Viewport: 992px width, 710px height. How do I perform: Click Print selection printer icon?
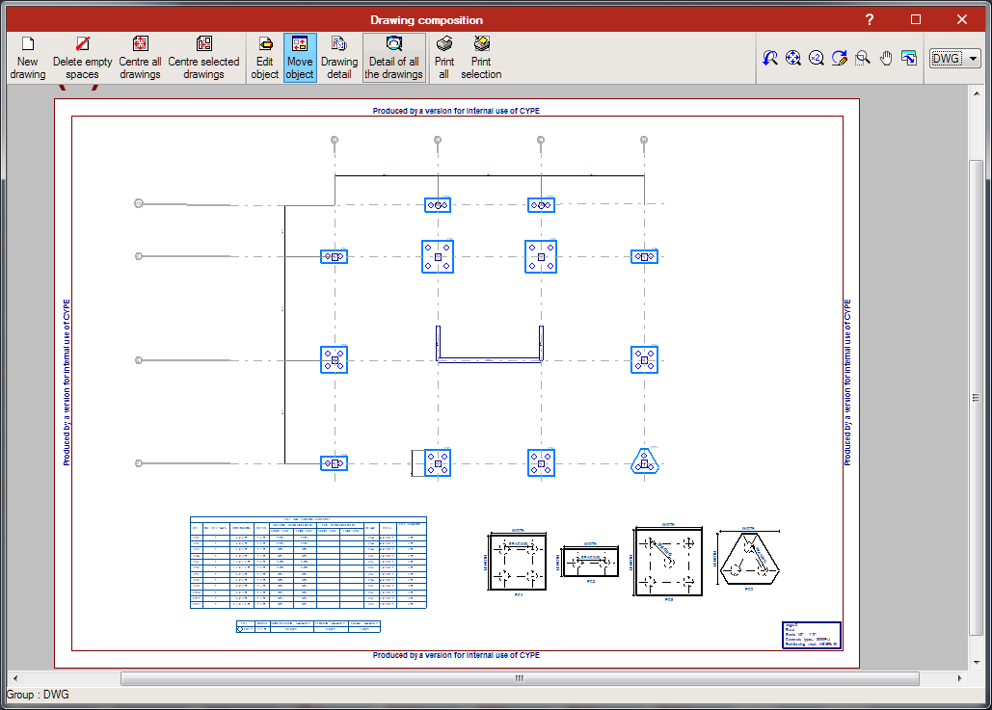481,57
